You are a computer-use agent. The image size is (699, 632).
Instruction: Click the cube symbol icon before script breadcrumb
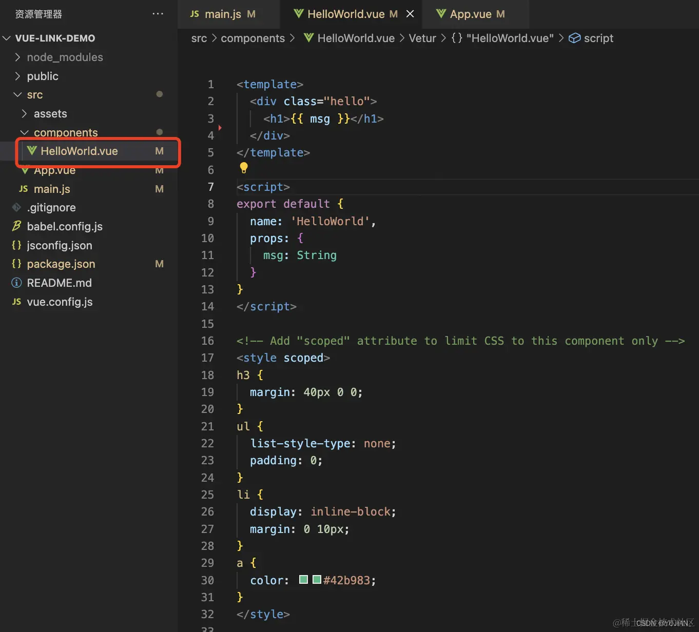[575, 38]
